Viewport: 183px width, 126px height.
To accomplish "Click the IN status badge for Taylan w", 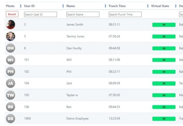I will [x=164, y=95].
